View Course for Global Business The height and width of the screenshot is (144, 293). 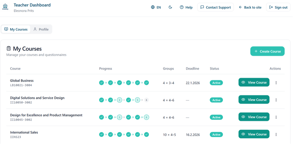tap(254, 82)
